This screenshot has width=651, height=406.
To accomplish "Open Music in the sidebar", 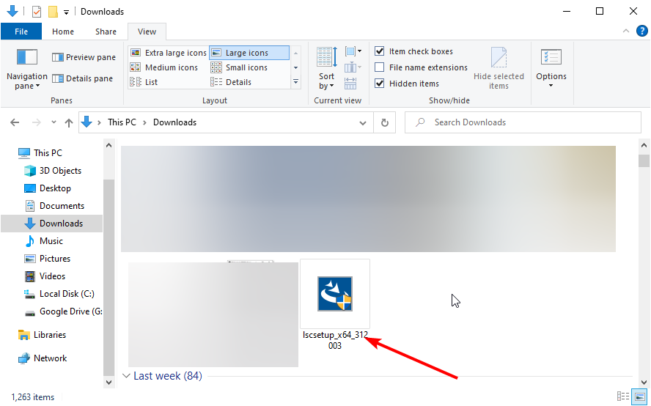I will (44, 241).
